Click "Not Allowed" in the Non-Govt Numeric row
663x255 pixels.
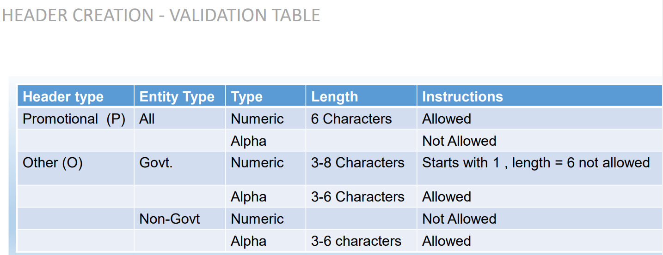[459, 219]
